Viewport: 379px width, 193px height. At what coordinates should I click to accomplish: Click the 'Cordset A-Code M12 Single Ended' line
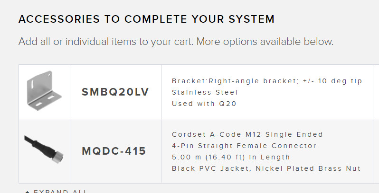click(247, 134)
